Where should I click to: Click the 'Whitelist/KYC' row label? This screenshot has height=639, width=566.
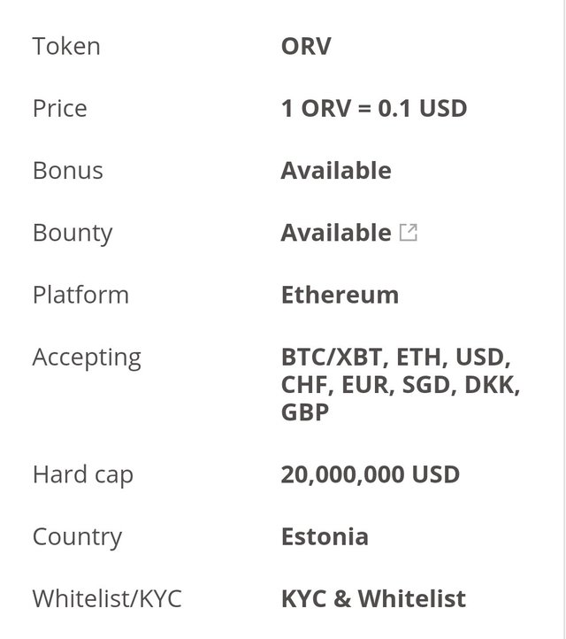click(x=107, y=598)
